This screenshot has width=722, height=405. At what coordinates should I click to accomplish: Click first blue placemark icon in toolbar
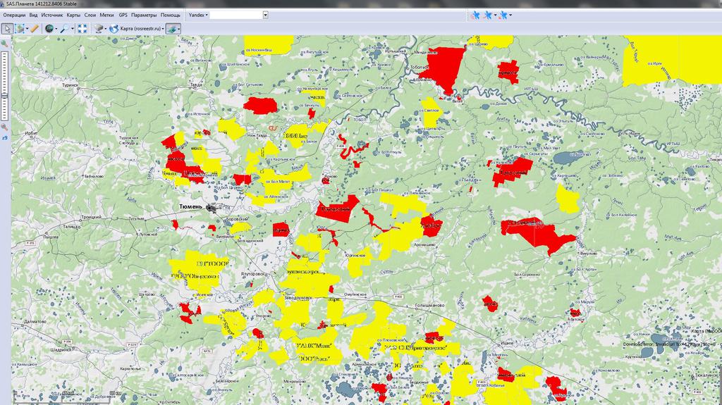pos(475,15)
